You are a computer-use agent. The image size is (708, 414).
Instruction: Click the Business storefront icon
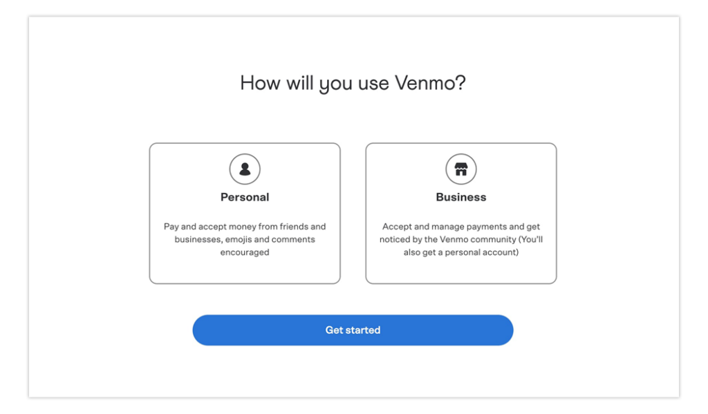tap(461, 169)
